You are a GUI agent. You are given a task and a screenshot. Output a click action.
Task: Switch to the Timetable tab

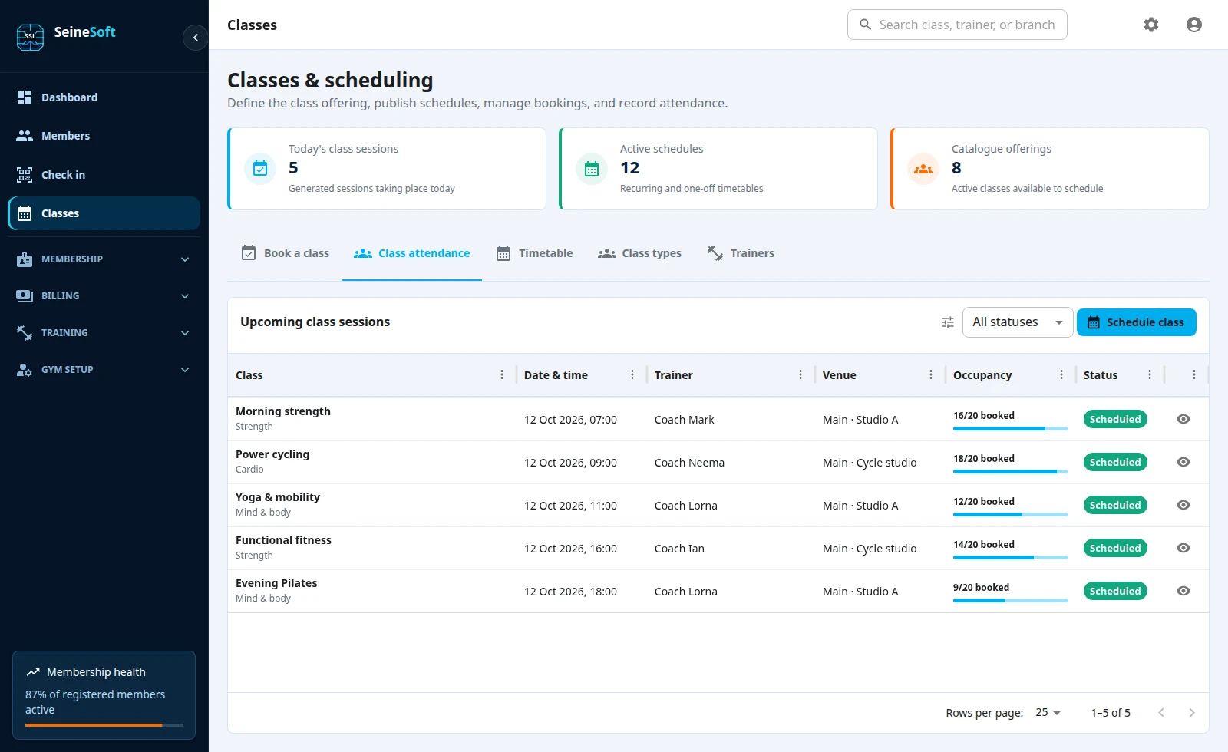534,253
